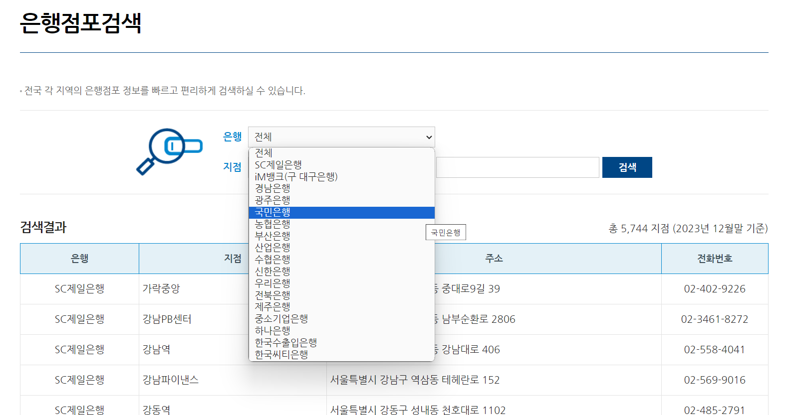Click the 은행 column header
Image resolution: width=786 pixels, height=415 pixels.
point(79,259)
